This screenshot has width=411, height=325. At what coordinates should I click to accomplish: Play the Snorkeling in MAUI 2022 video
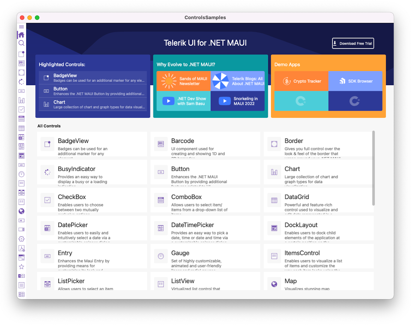click(238, 101)
